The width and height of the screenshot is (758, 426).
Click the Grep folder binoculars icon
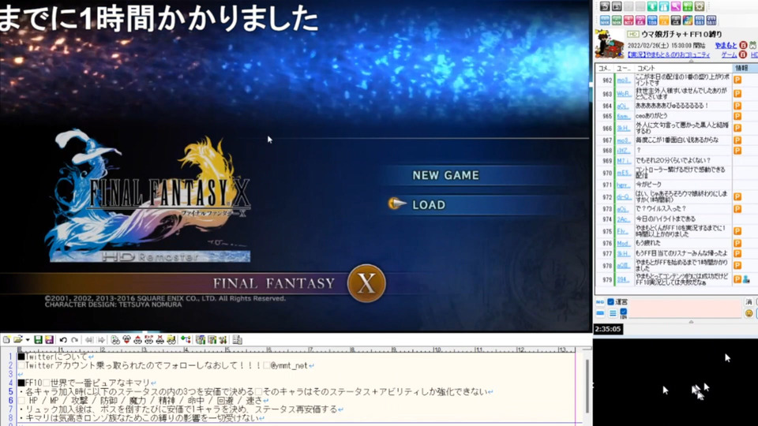pos(171,340)
